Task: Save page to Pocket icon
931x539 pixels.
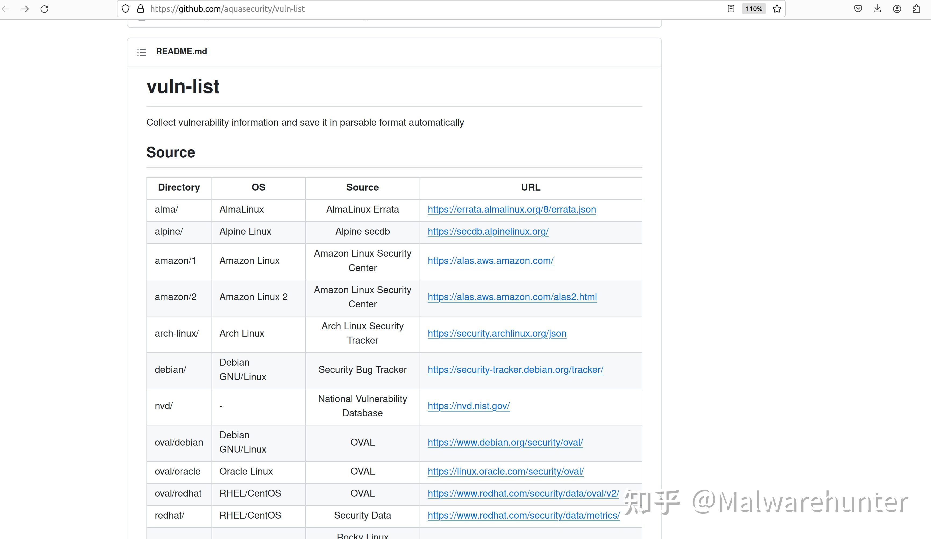Action: coord(858,9)
